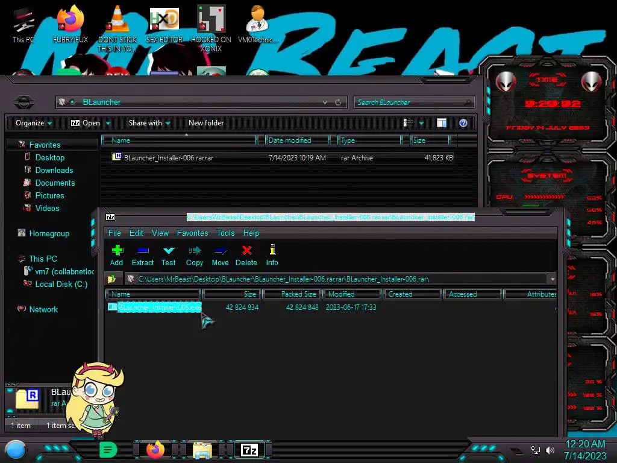Open the Edit menu in 7-Zip
Image resolution: width=617 pixels, height=463 pixels.
coord(136,233)
